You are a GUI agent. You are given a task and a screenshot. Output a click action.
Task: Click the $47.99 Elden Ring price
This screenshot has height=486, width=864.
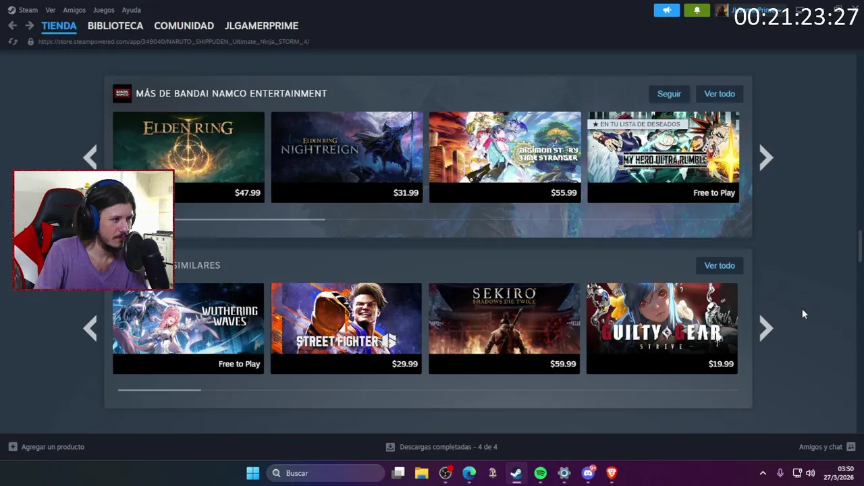[248, 192]
